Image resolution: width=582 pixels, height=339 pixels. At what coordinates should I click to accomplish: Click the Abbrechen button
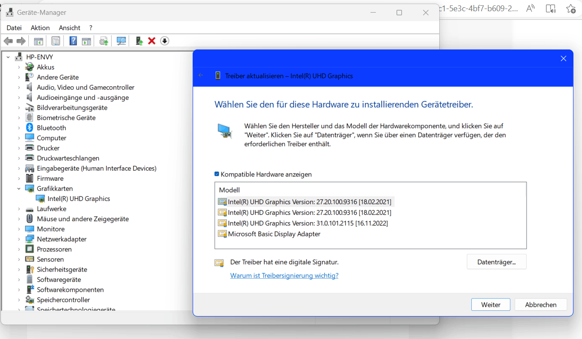[x=541, y=304]
